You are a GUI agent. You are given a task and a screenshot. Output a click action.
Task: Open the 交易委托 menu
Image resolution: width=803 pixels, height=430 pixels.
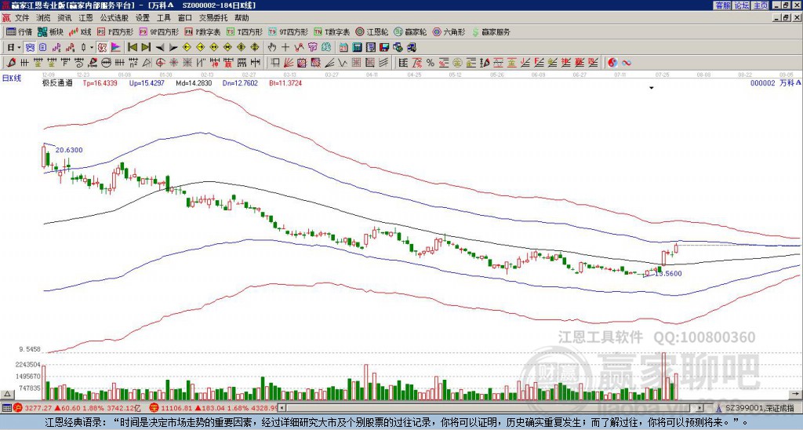coord(213,18)
